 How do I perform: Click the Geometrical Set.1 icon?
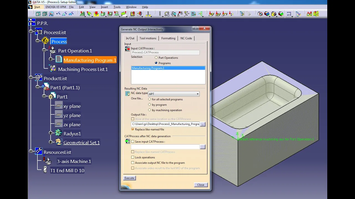tap(59, 142)
